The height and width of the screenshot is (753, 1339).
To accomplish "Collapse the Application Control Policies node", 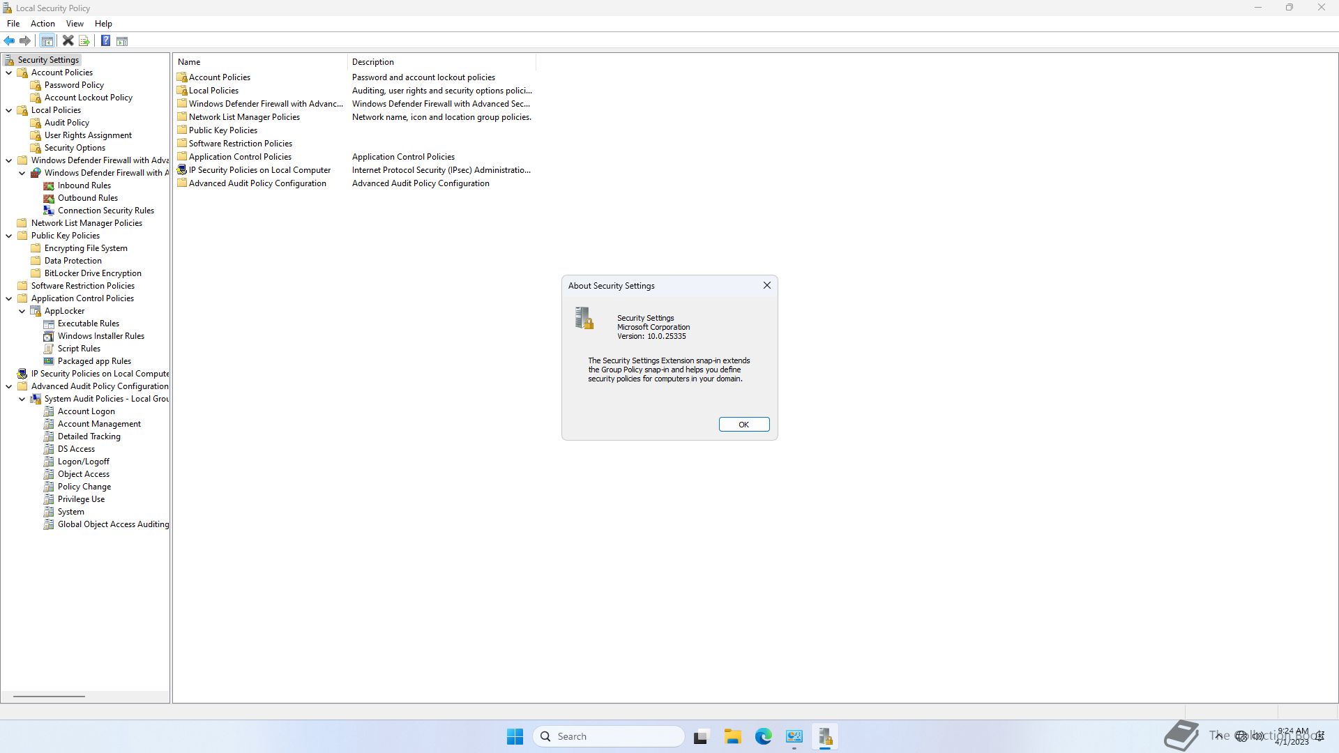I will click(x=9, y=298).
